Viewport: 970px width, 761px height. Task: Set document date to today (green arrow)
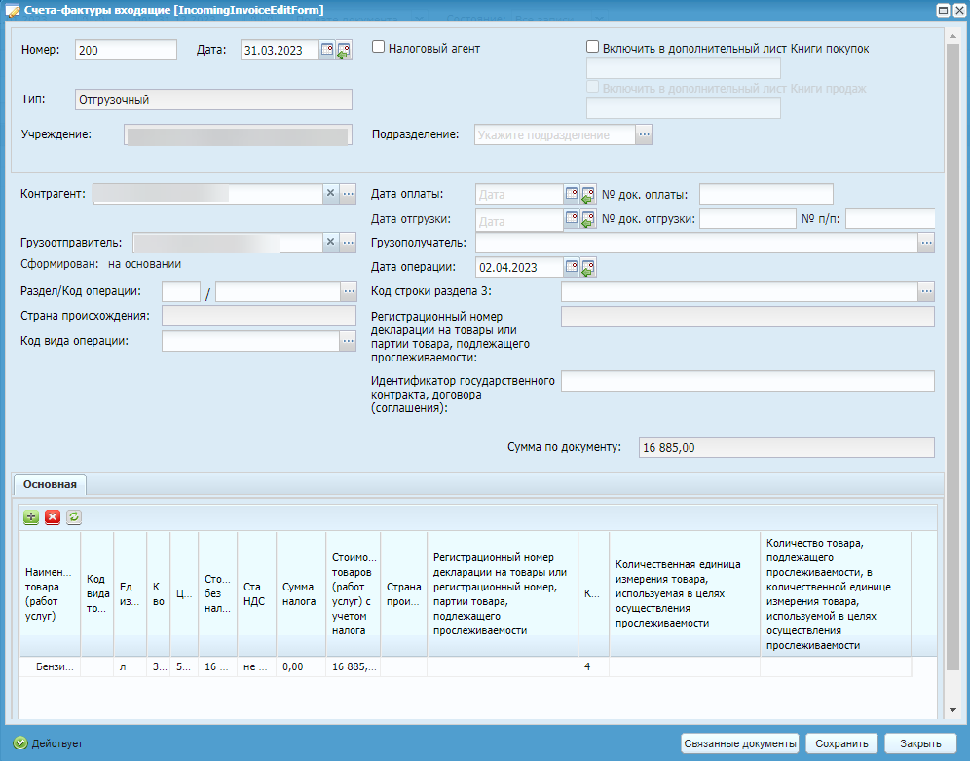(x=344, y=50)
